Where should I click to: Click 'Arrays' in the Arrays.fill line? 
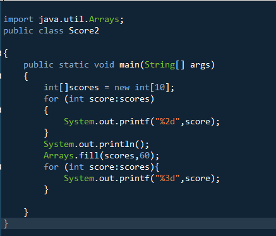click(x=59, y=156)
